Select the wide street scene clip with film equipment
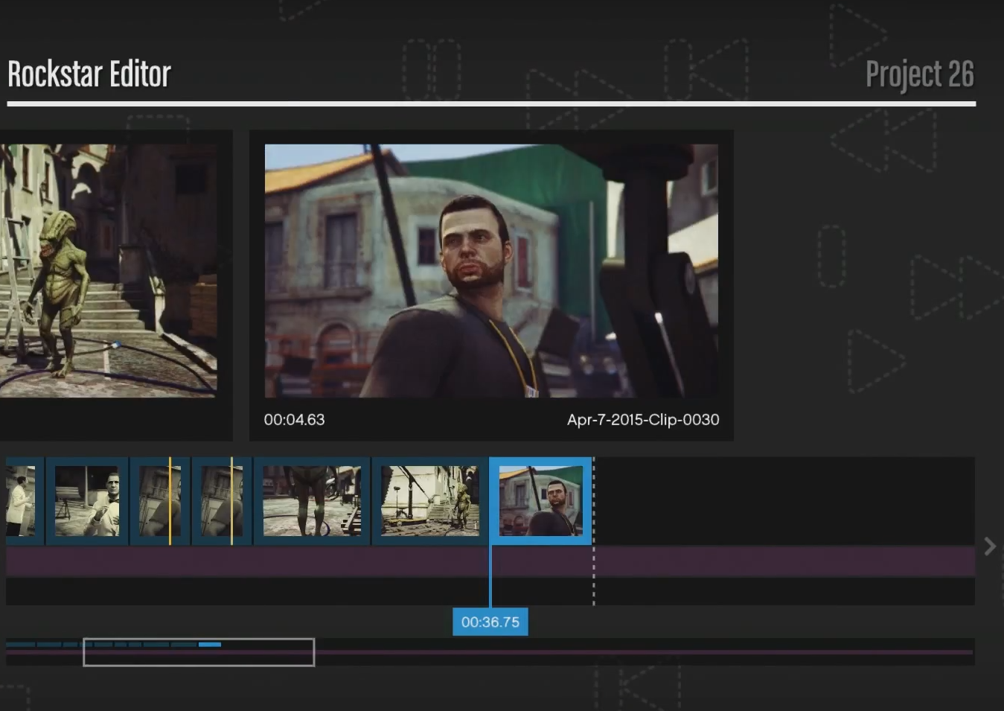This screenshot has width=1004, height=711. pyautogui.click(x=429, y=500)
